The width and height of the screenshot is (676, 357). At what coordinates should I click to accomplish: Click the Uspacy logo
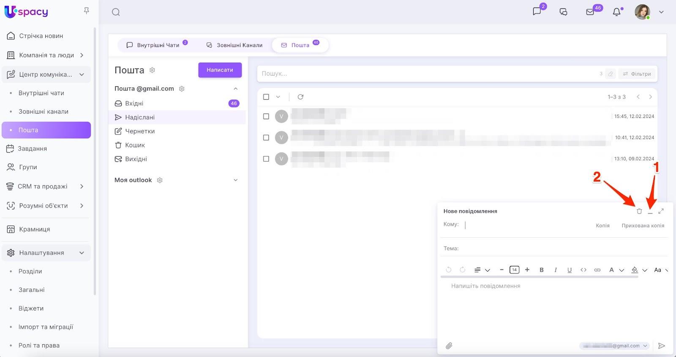pyautogui.click(x=26, y=11)
